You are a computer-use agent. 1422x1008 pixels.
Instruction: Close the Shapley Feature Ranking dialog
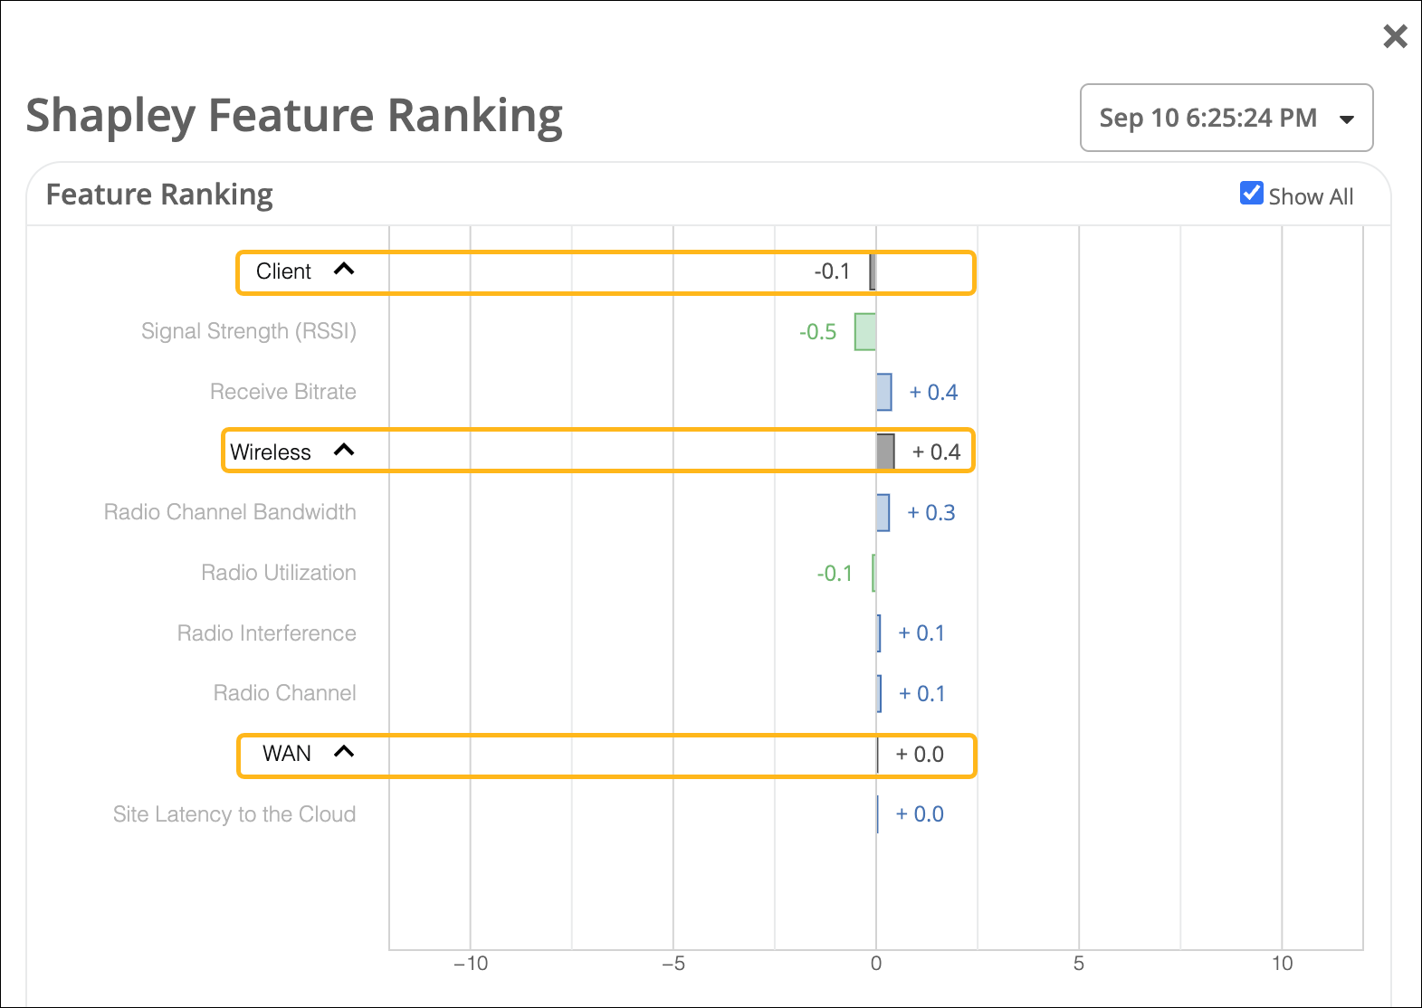[x=1395, y=36]
